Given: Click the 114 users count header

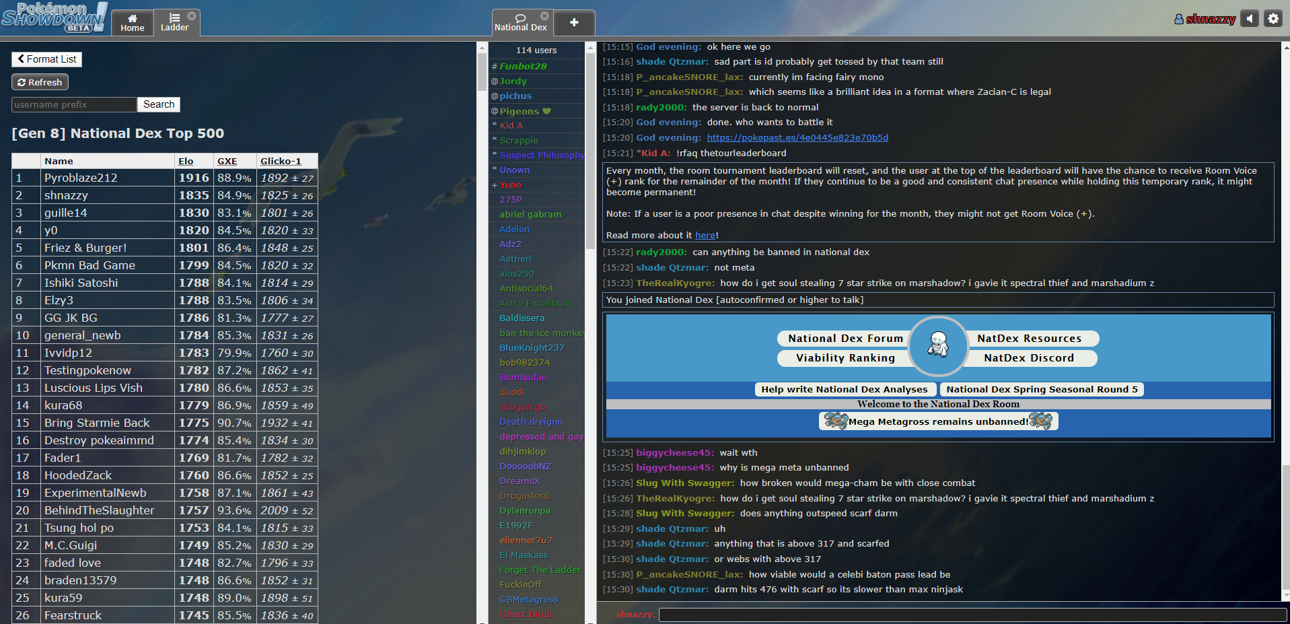Looking at the screenshot, I should [x=536, y=50].
